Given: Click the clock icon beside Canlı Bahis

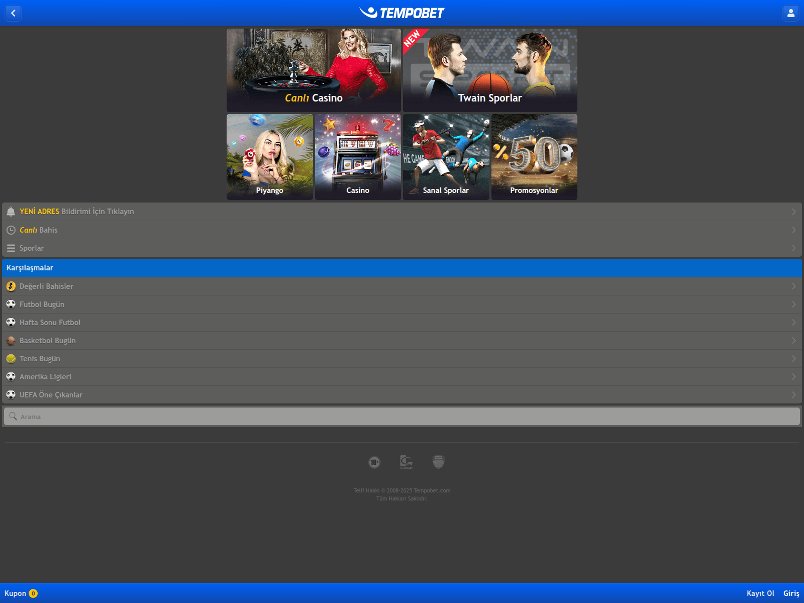Looking at the screenshot, I should pos(11,230).
